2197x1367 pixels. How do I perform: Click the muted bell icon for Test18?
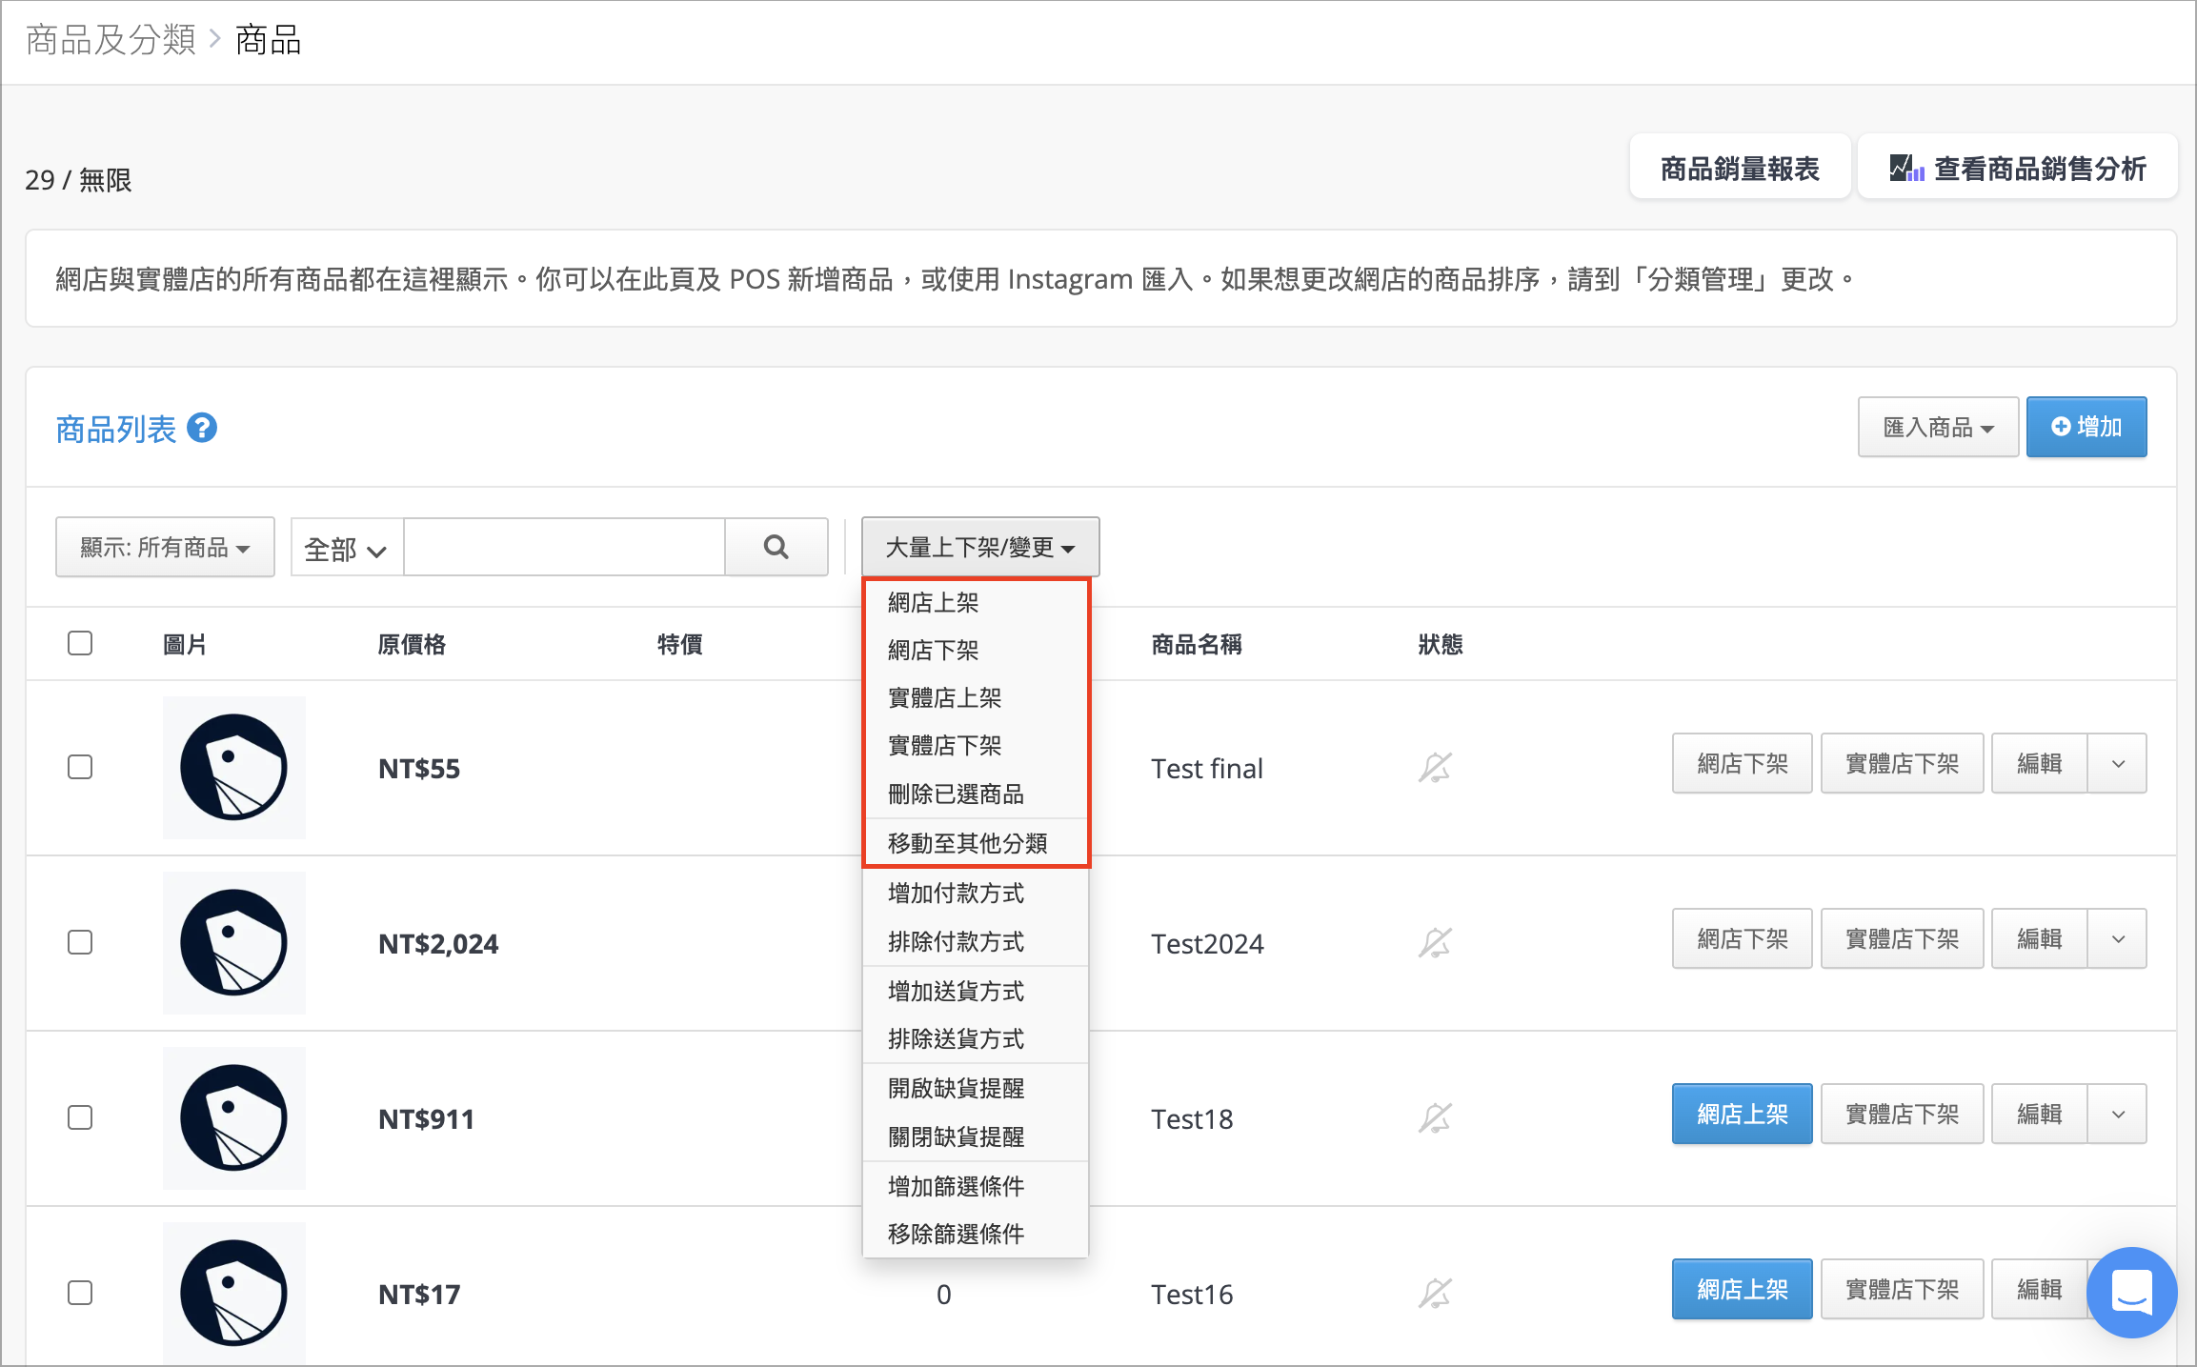tap(1435, 1117)
